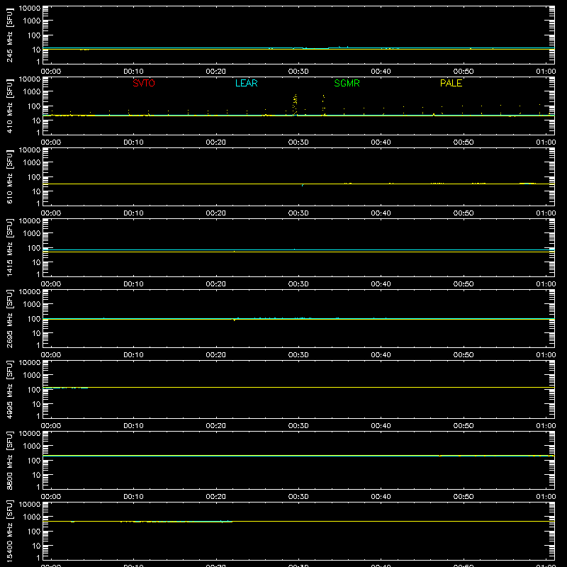
Task: Click 10 y-axis label on 8800 MHz panel
Action: point(36,475)
